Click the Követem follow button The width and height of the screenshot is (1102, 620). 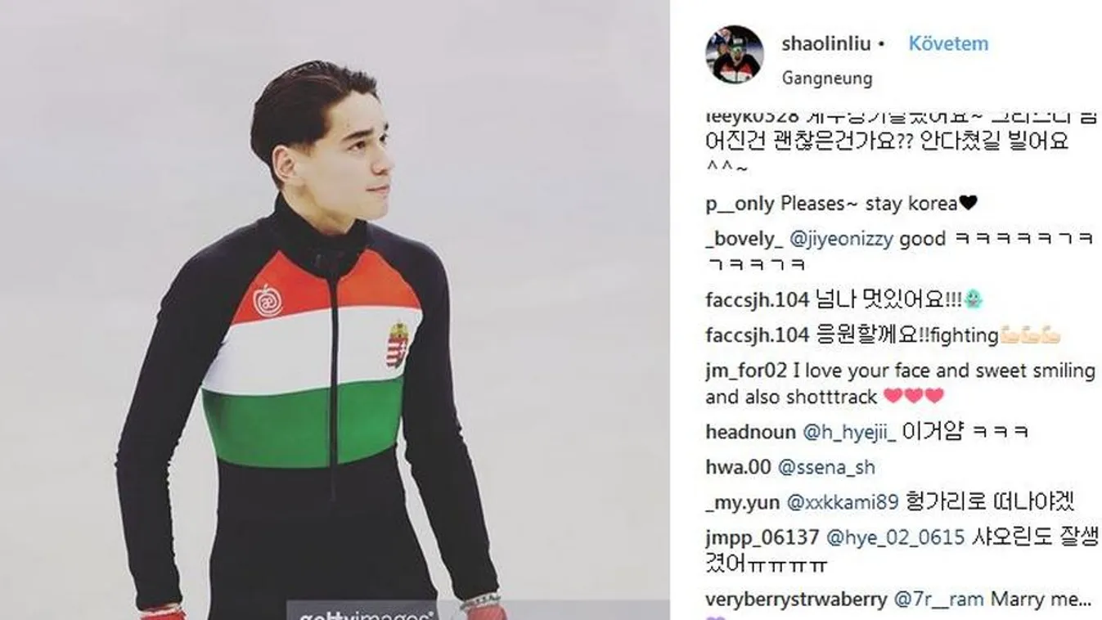pyautogui.click(x=948, y=43)
